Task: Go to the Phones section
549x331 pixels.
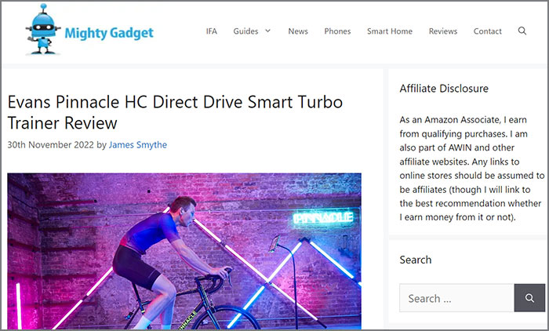Action: click(337, 31)
